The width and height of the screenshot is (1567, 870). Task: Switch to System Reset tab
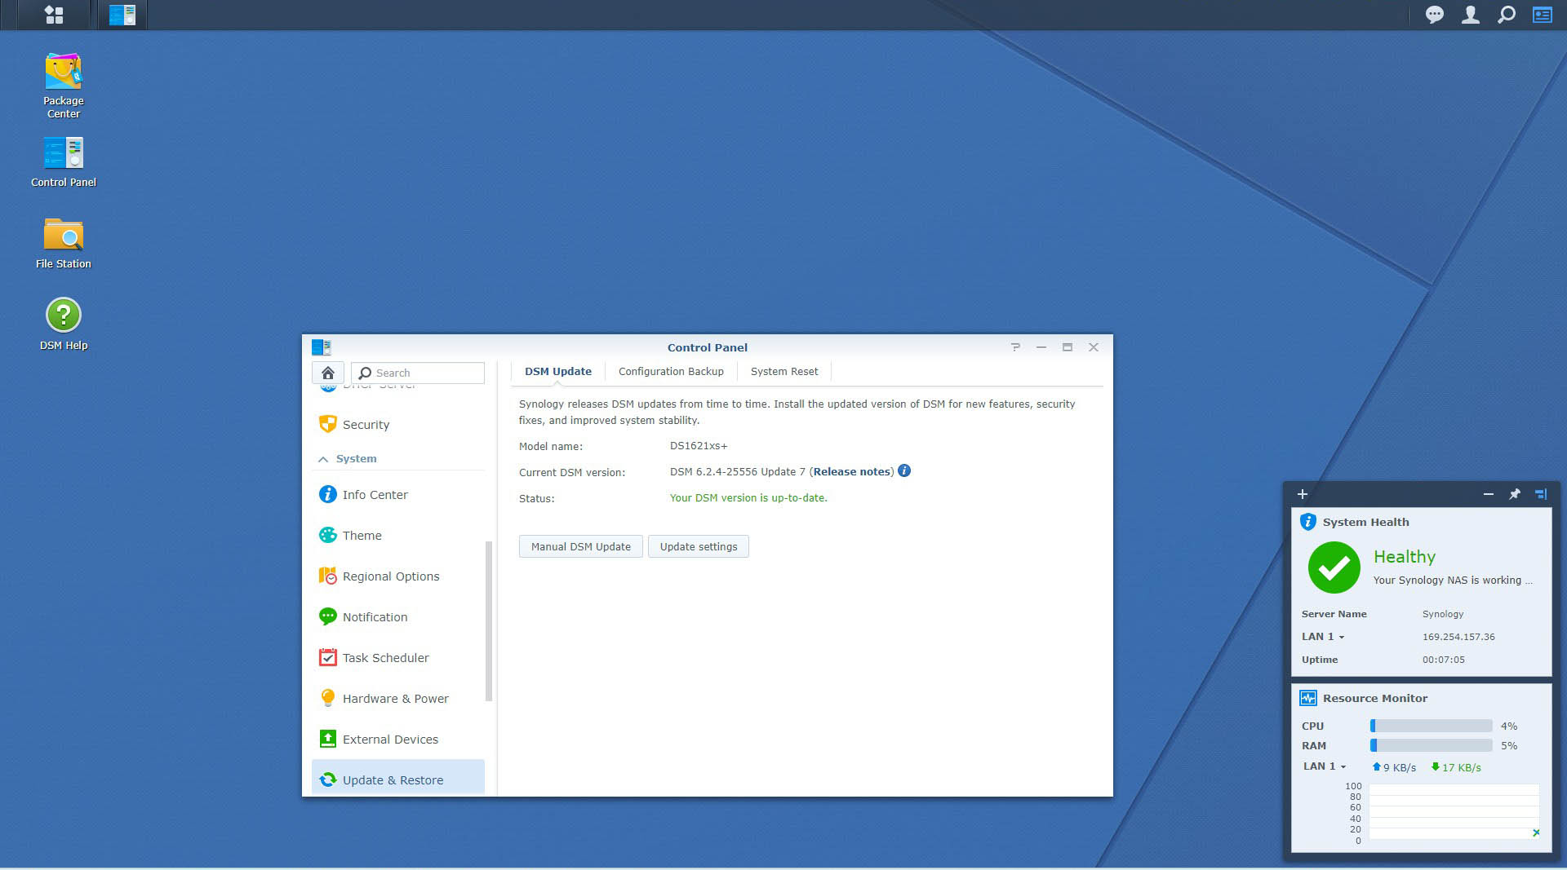783,371
